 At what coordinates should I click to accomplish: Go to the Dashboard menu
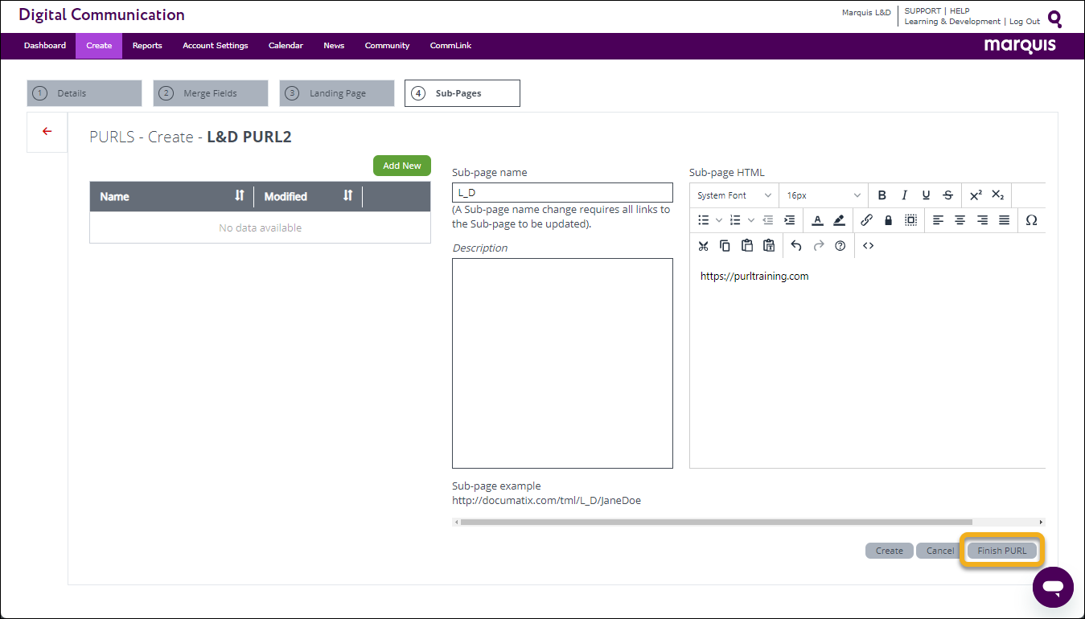(x=45, y=46)
